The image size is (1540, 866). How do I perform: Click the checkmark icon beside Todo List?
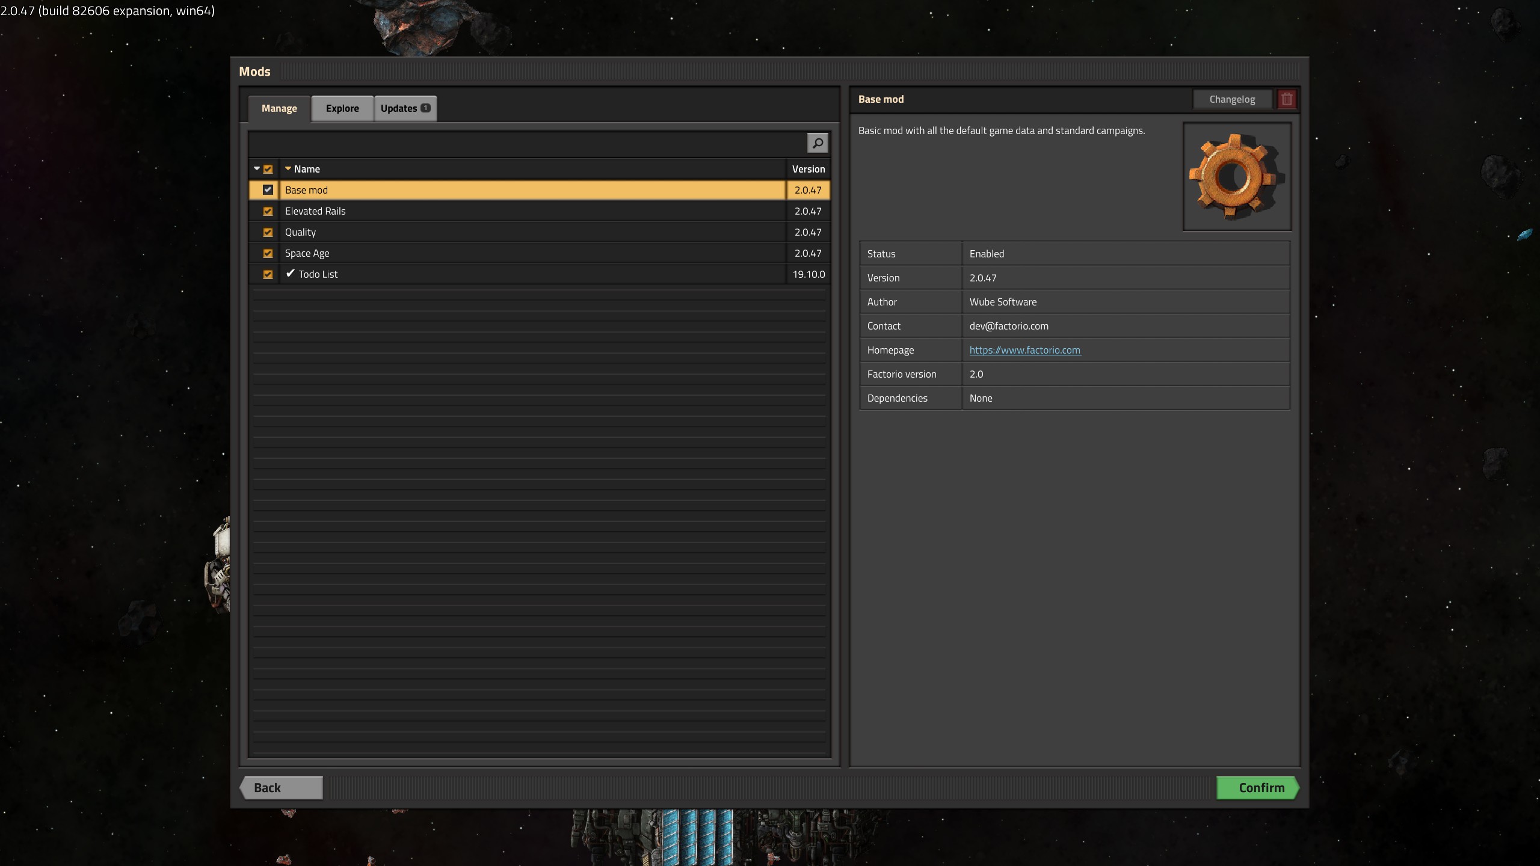pyautogui.click(x=291, y=274)
